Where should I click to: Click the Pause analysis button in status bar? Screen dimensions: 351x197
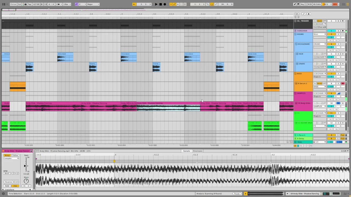(x=237, y=194)
